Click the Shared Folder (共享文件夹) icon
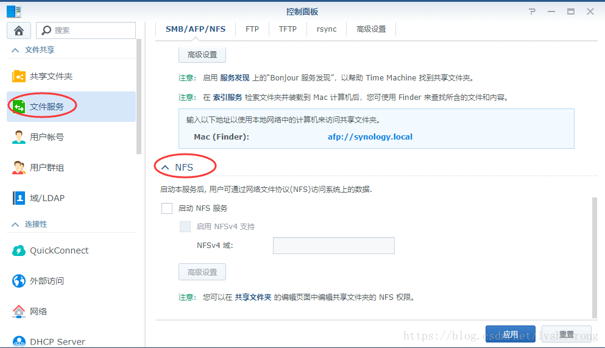605x348 pixels. pyautogui.click(x=18, y=76)
